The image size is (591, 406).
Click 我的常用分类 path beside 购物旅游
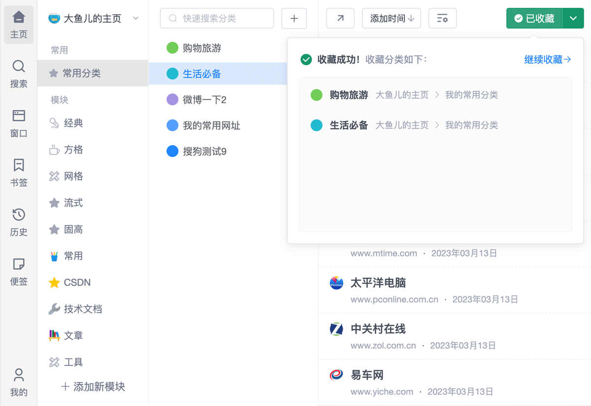pyautogui.click(x=472, y=95)
